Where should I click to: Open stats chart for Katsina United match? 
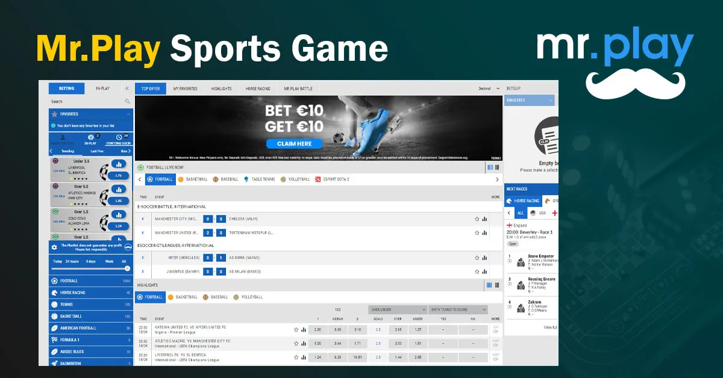click(303, 330)
